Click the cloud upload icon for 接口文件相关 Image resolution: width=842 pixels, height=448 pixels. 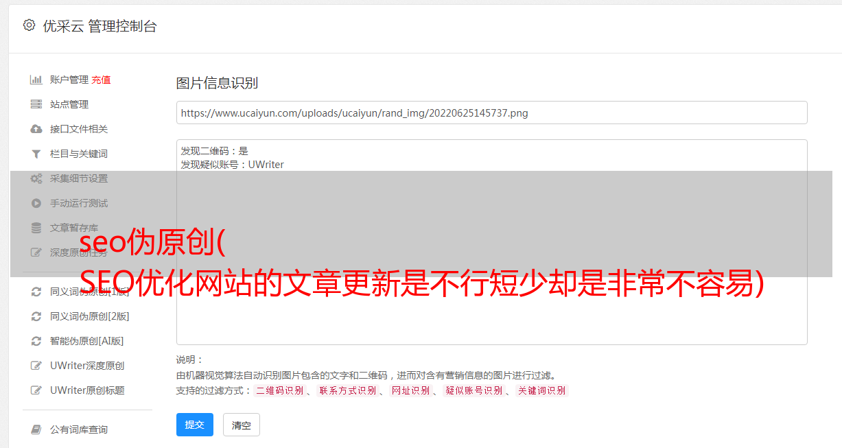click(36, 129)
